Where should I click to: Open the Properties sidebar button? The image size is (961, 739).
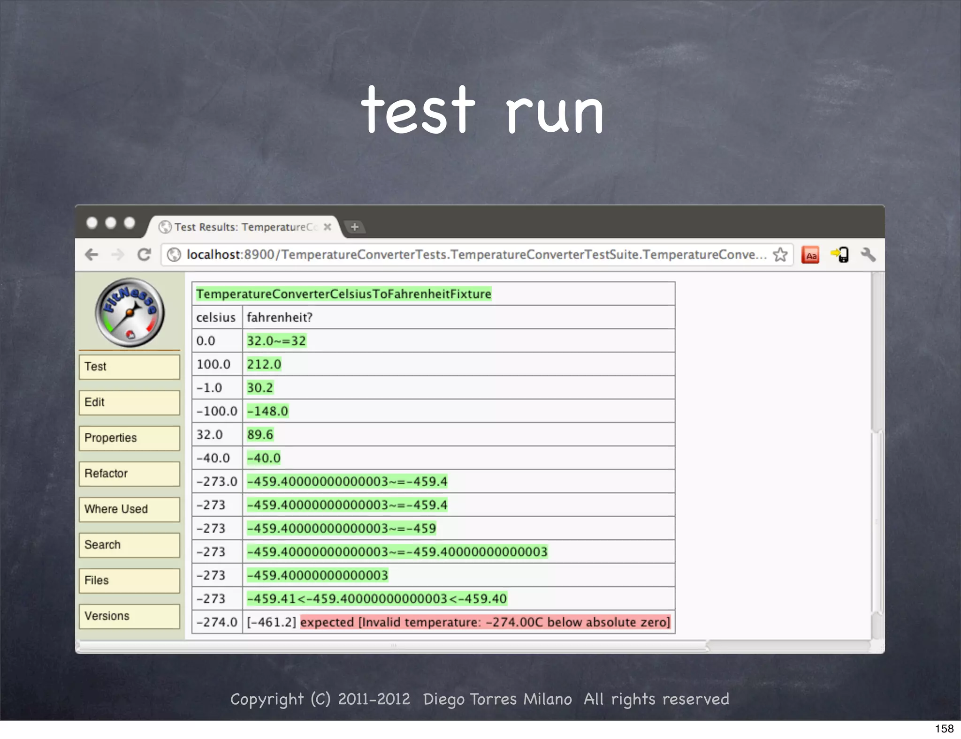click(129, 438)
